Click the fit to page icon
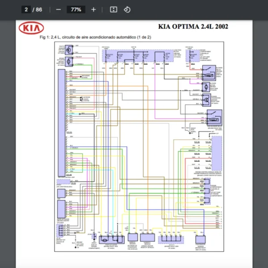Screen dimensions: 268x268 click(113, 9)
